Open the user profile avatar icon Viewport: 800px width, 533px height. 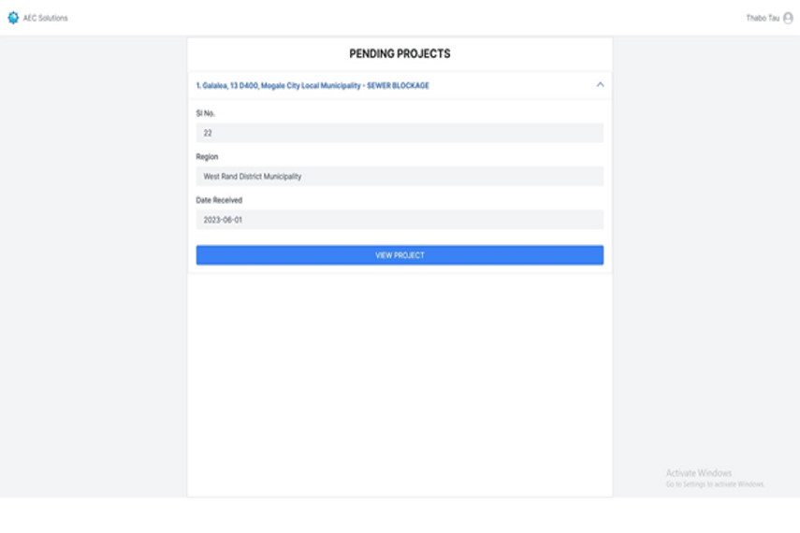[x=788, y=19]
